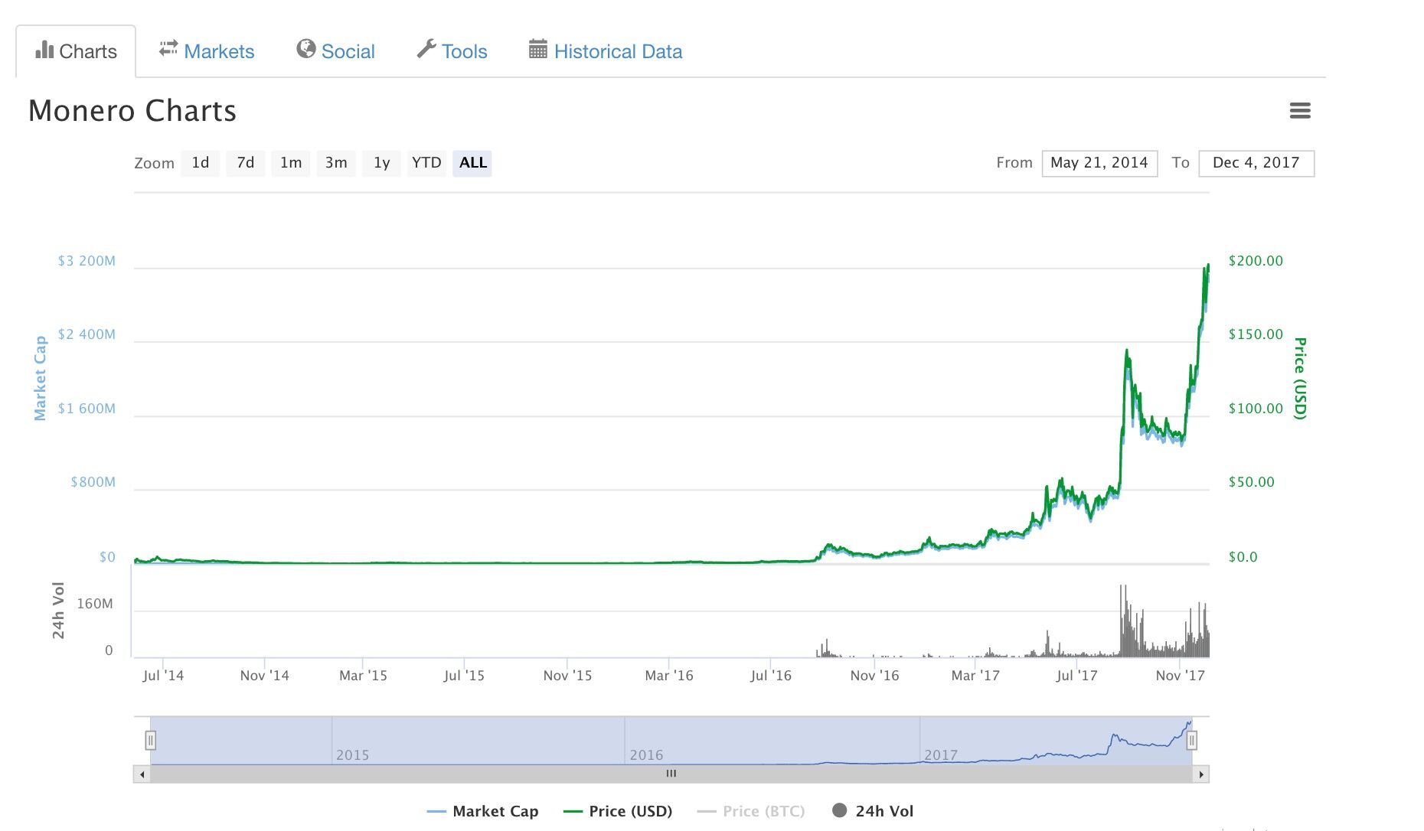
Task: Toggle Price (USD) series in legend
Action: [x=618, y=811]
